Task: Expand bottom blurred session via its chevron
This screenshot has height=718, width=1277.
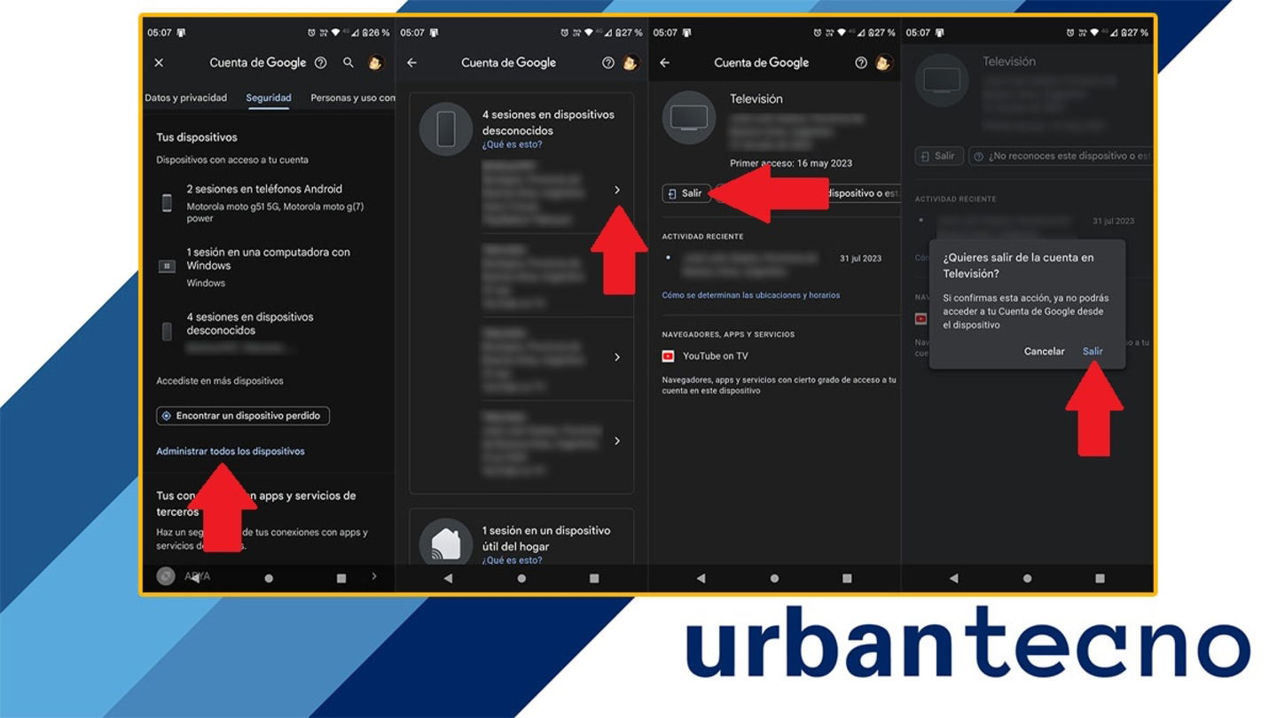Action: 617,441
